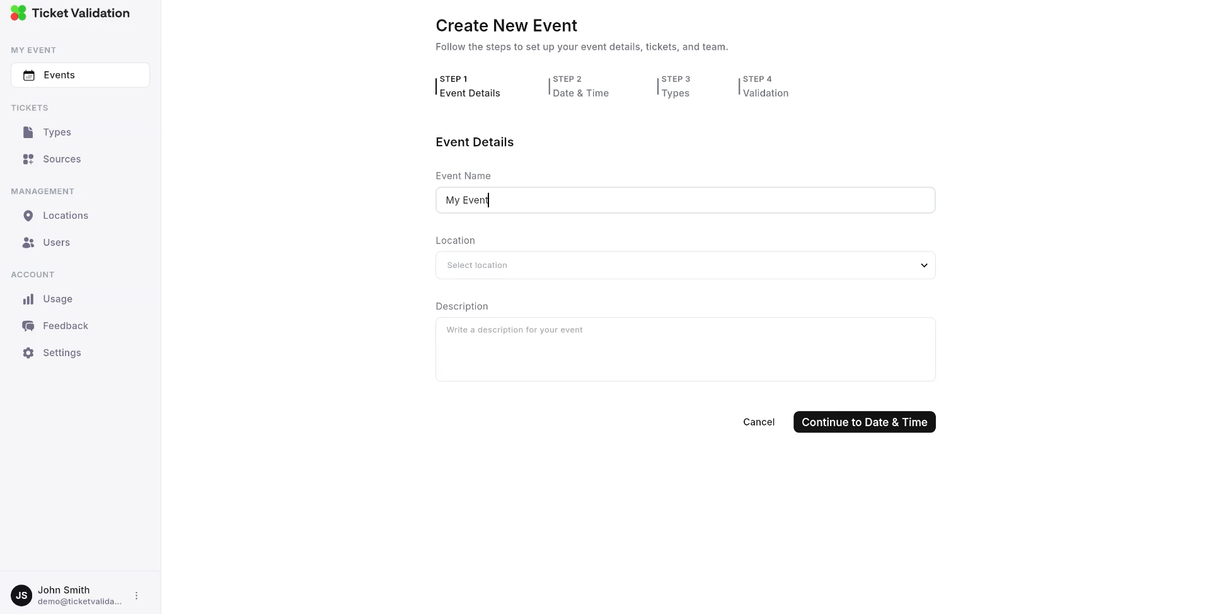Jump to Step 4 Validation
The image size is (1210, 614).
tap(765, 86)
